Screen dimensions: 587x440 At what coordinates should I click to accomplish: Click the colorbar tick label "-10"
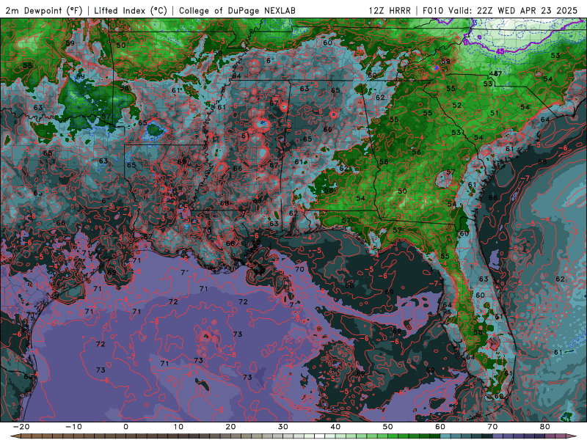73,427
